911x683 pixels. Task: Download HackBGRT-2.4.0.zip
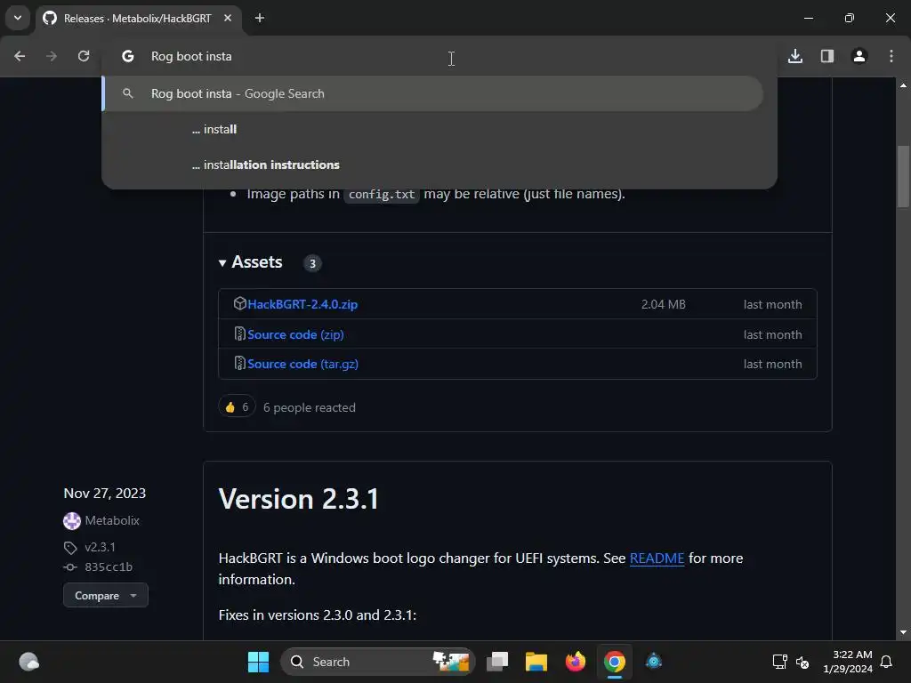tap(302, 304)
